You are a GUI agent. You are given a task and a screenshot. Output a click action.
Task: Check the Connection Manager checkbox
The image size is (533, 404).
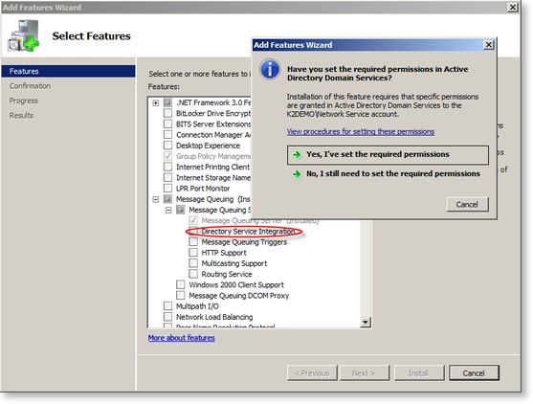(167, 135)
